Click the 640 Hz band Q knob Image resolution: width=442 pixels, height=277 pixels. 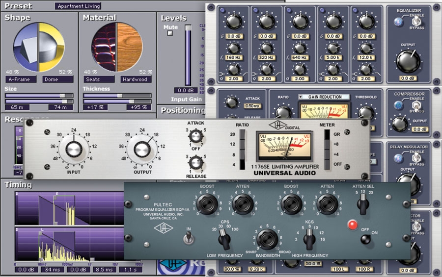click(300, 69)
